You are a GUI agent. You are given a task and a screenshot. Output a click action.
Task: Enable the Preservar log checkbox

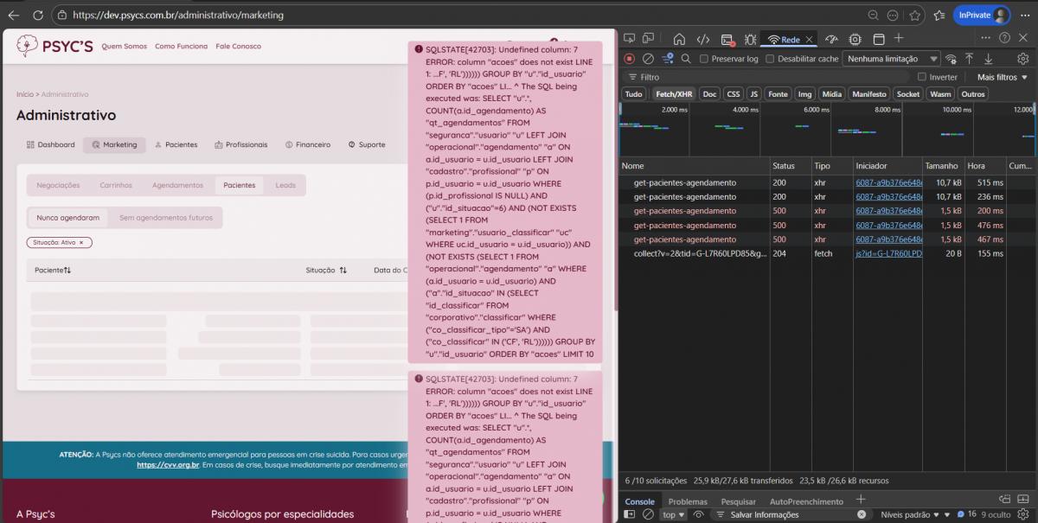pos(704,59)
